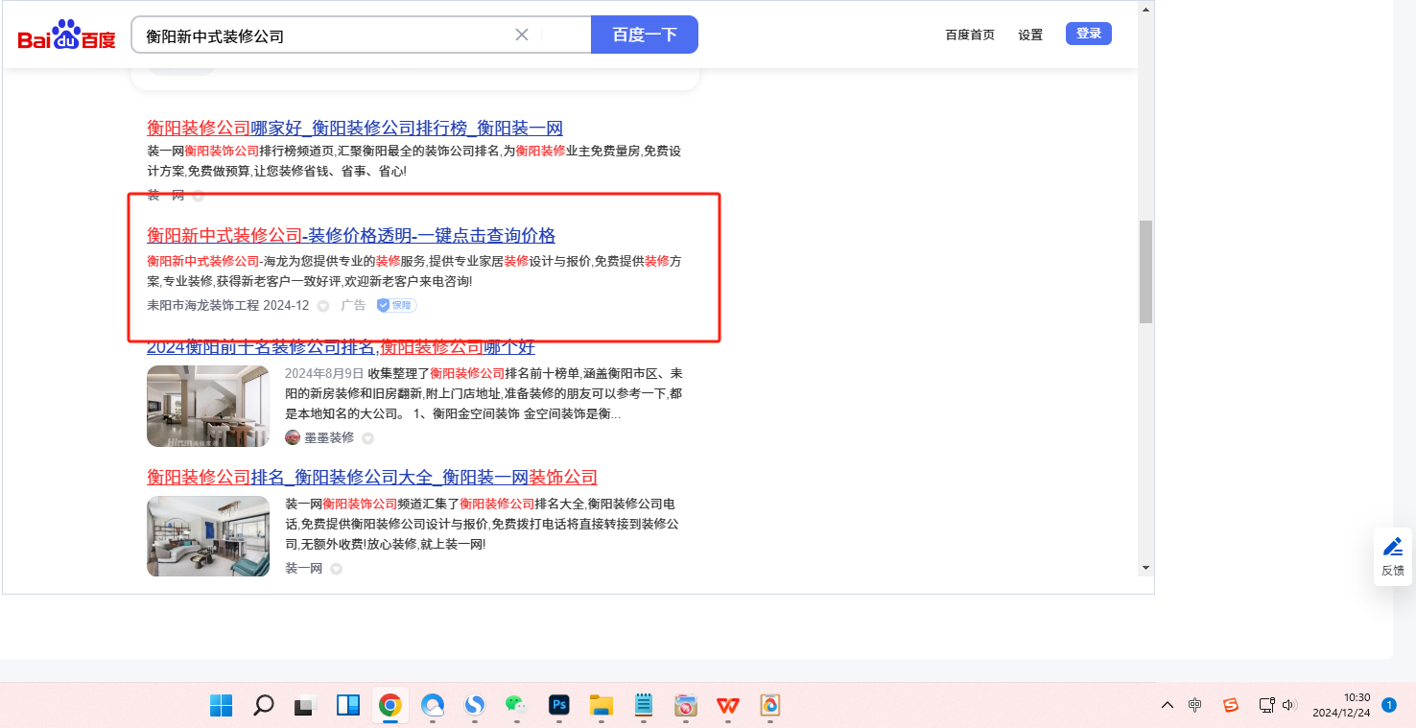This screenshot has width=1416, height=728.
Task: Show hidden tray icons with the chevron
Action: tap(1168, 705)
